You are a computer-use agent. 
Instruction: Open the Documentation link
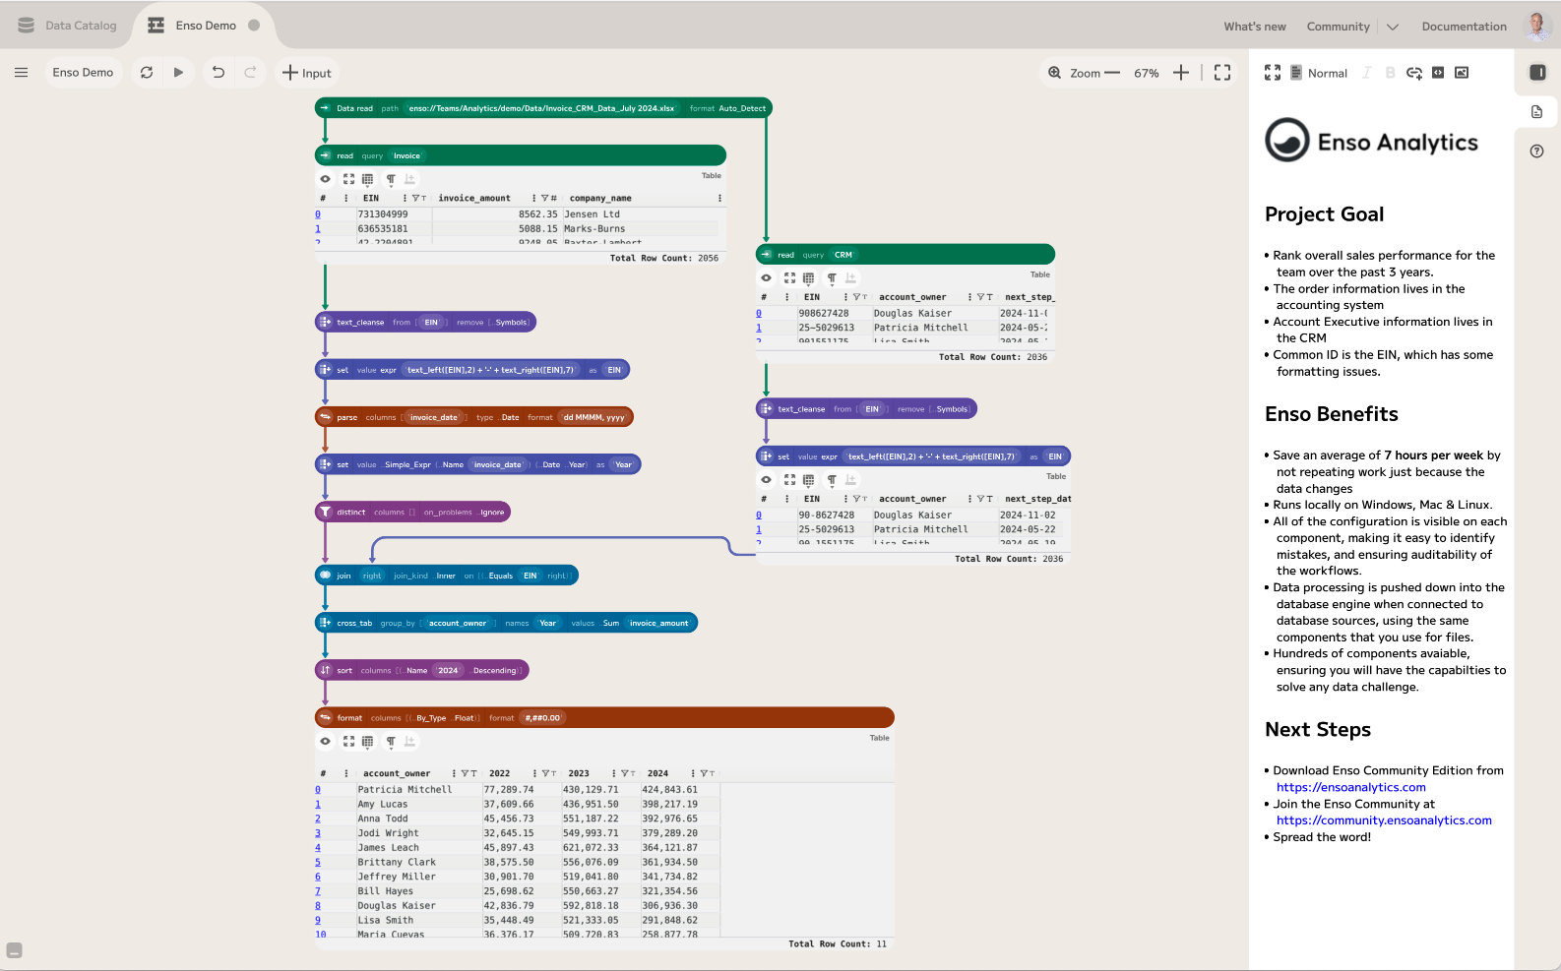click(1464, 27)
